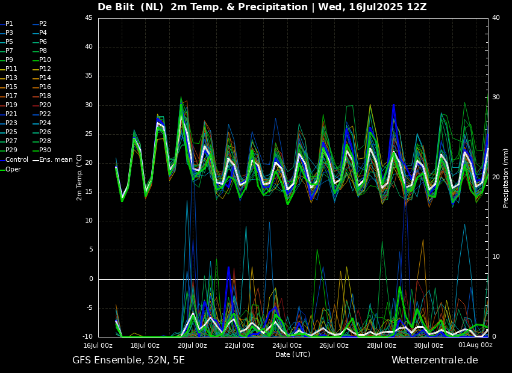Screen dimensions: 512x373
Task: Click P26 legend entry
Action: [42, 132]
